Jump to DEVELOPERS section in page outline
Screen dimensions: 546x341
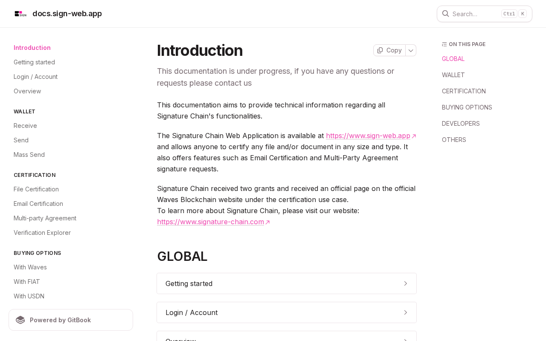pos(461,124)
